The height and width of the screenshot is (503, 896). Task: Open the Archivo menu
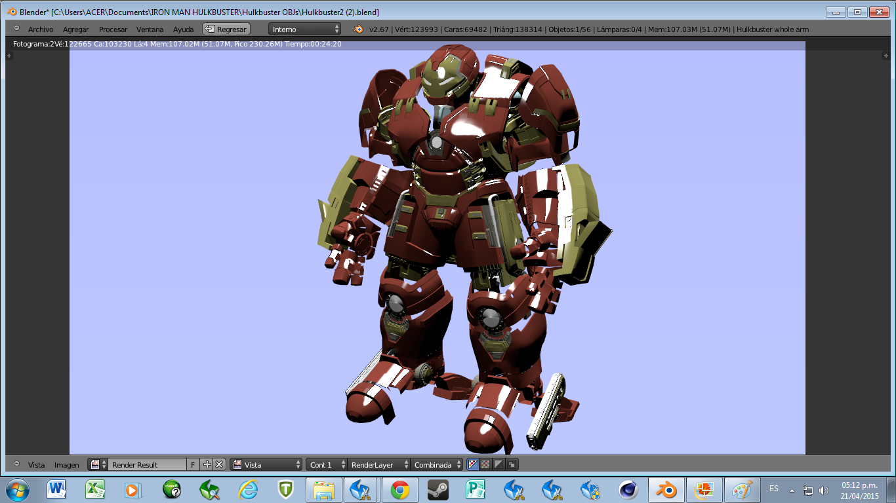41,29
